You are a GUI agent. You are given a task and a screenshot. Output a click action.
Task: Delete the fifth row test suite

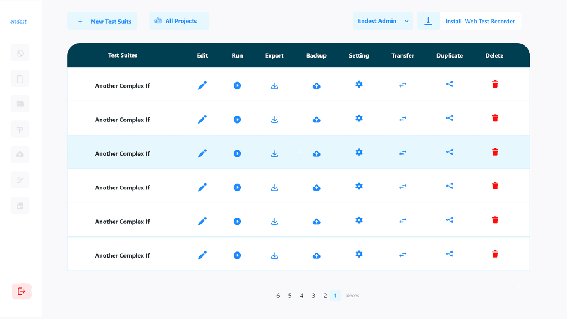point(495,220)
